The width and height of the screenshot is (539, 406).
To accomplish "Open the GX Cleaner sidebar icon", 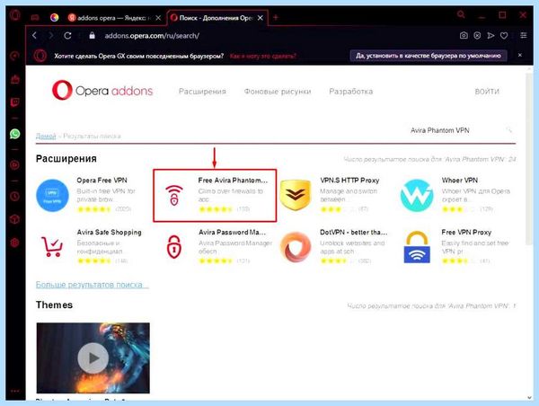I will pyautogui.click(x=14, y=79).
